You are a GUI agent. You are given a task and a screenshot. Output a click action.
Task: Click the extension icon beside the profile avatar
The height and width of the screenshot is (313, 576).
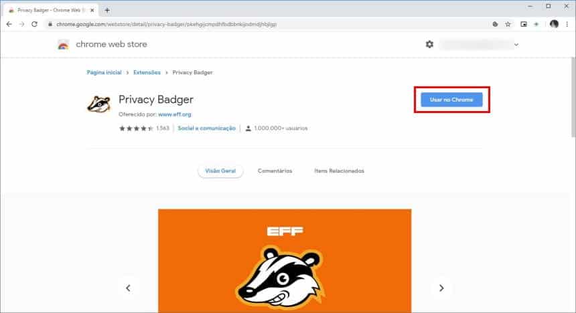coord(536,24)
